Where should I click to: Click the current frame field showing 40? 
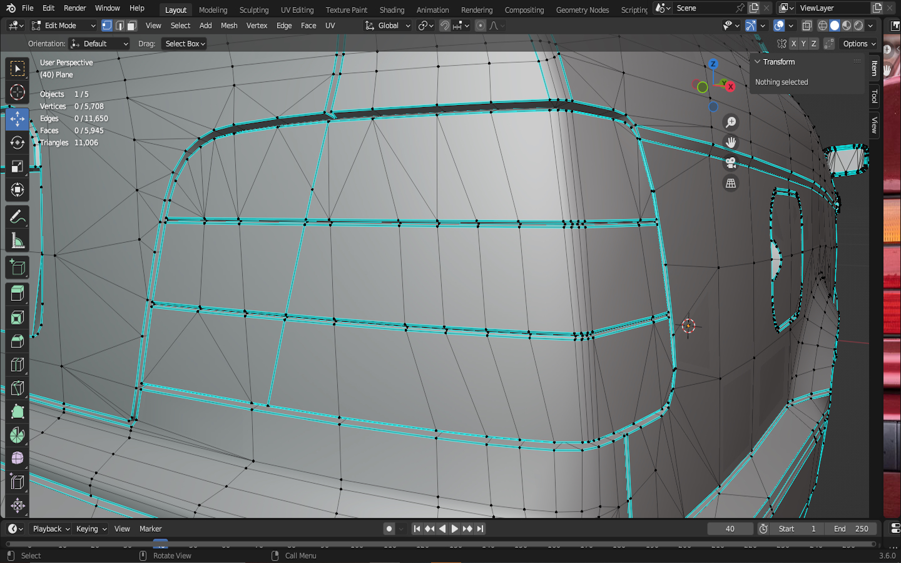(x=730, y=529)
